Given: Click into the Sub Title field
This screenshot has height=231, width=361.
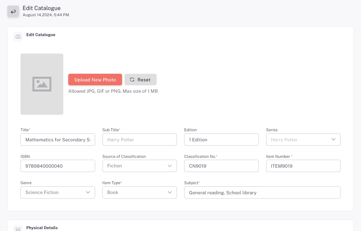Looking at the screenshot, I should click(140, 140).
